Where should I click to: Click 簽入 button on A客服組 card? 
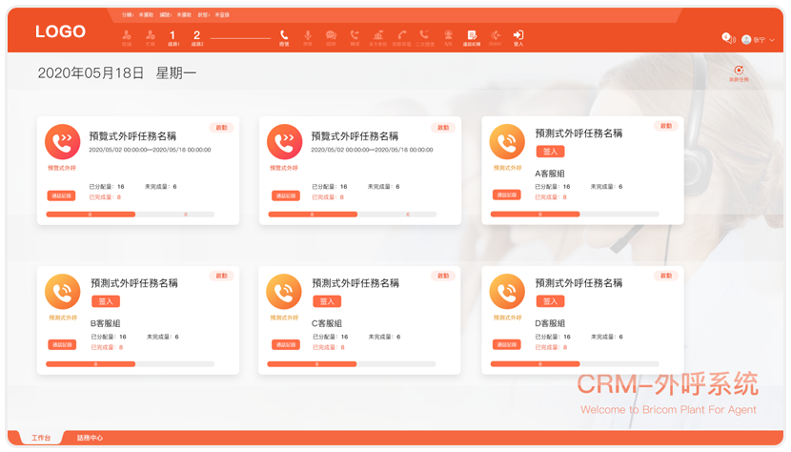[550, 151]
